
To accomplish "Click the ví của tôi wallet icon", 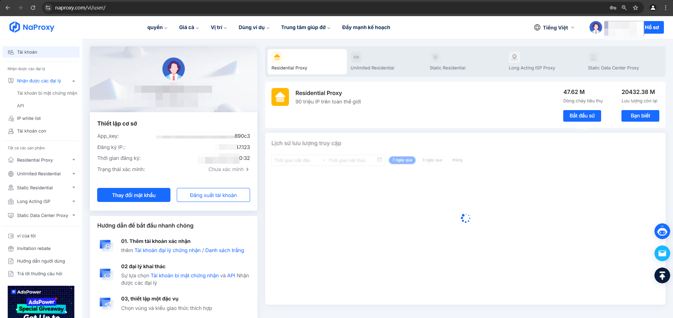I will pos(11,236).
